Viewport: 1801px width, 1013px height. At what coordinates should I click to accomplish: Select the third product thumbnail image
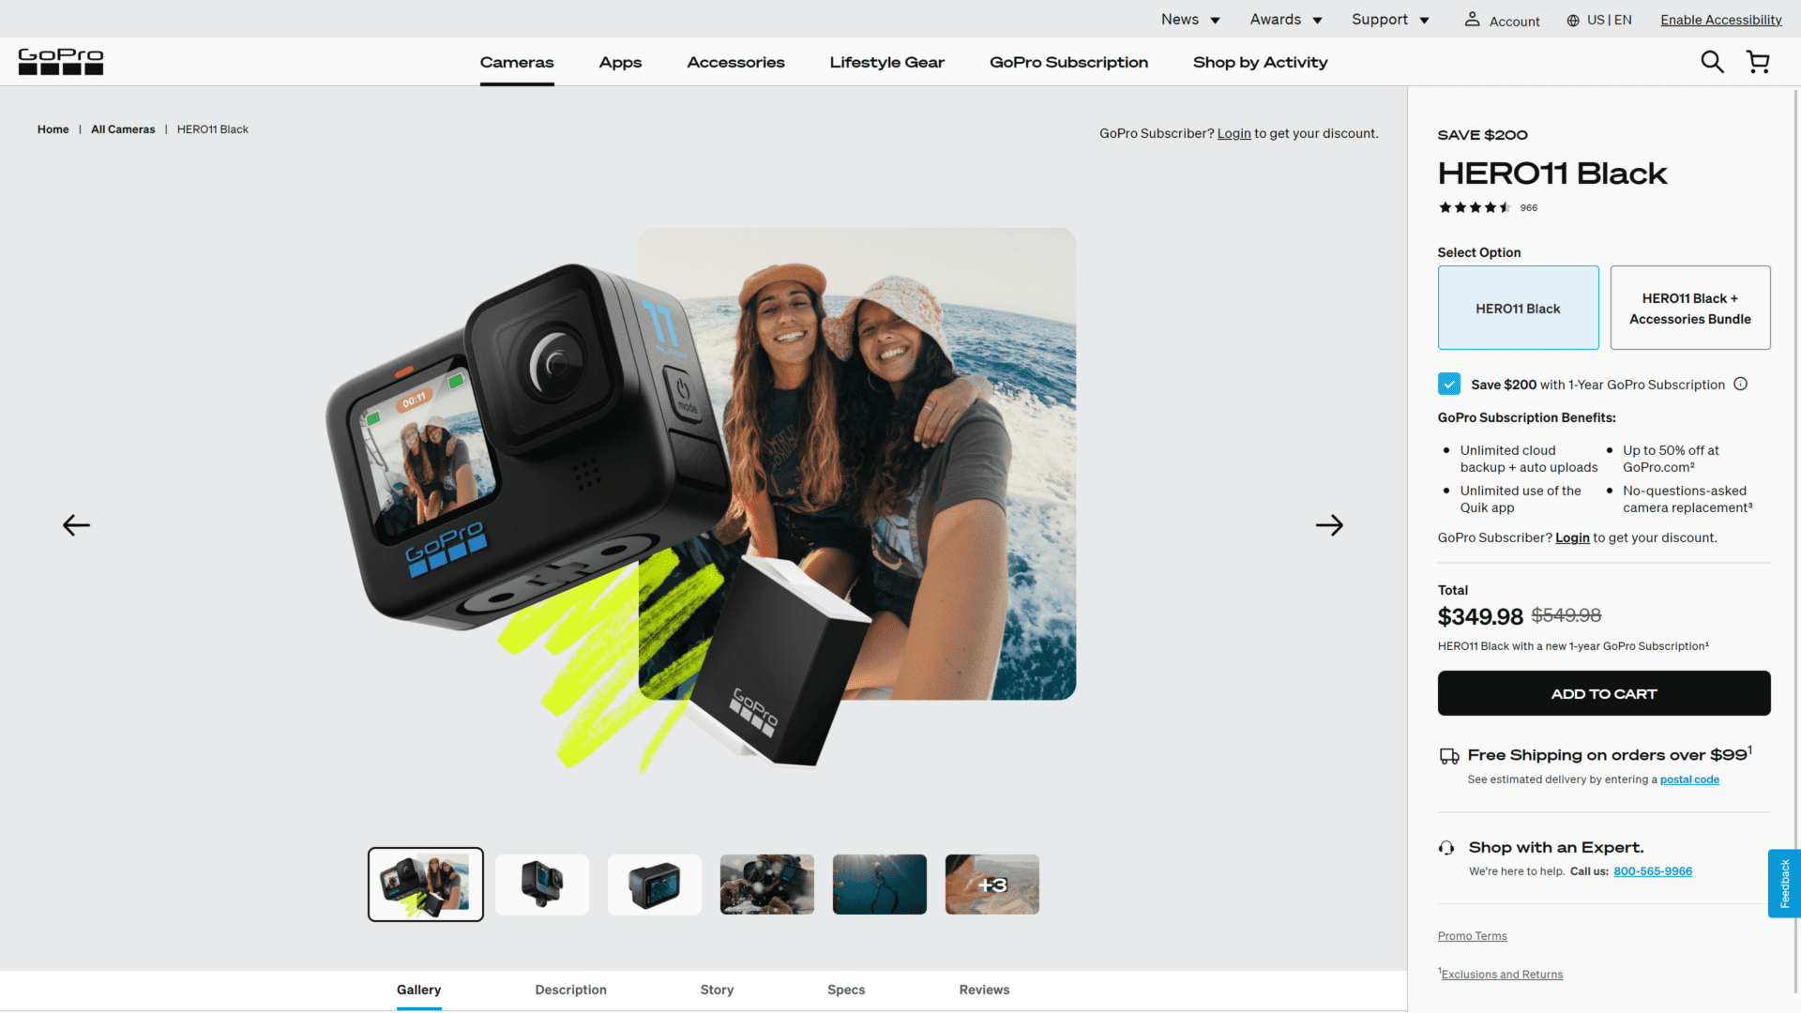pyautogui.click(x=655, y=884)
